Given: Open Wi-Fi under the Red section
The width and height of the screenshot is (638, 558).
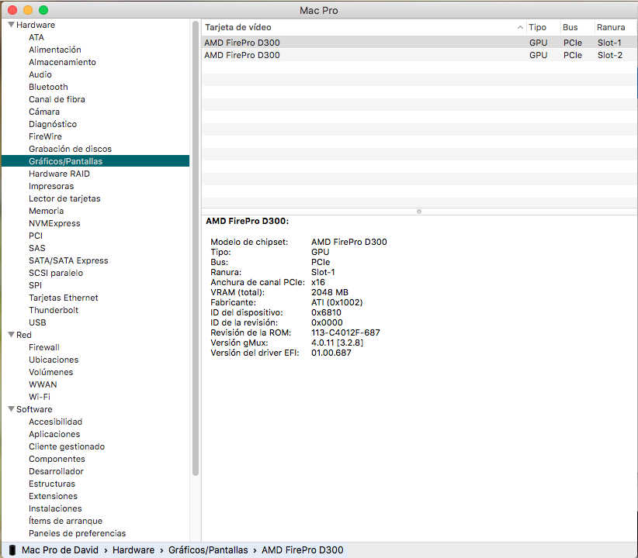Looking at the screenshot, I should pyautogui.click(x=40, y=397).
